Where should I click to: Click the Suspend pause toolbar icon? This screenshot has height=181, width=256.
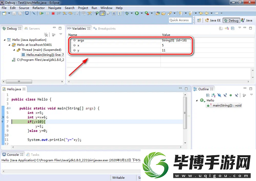click(48, 13)
